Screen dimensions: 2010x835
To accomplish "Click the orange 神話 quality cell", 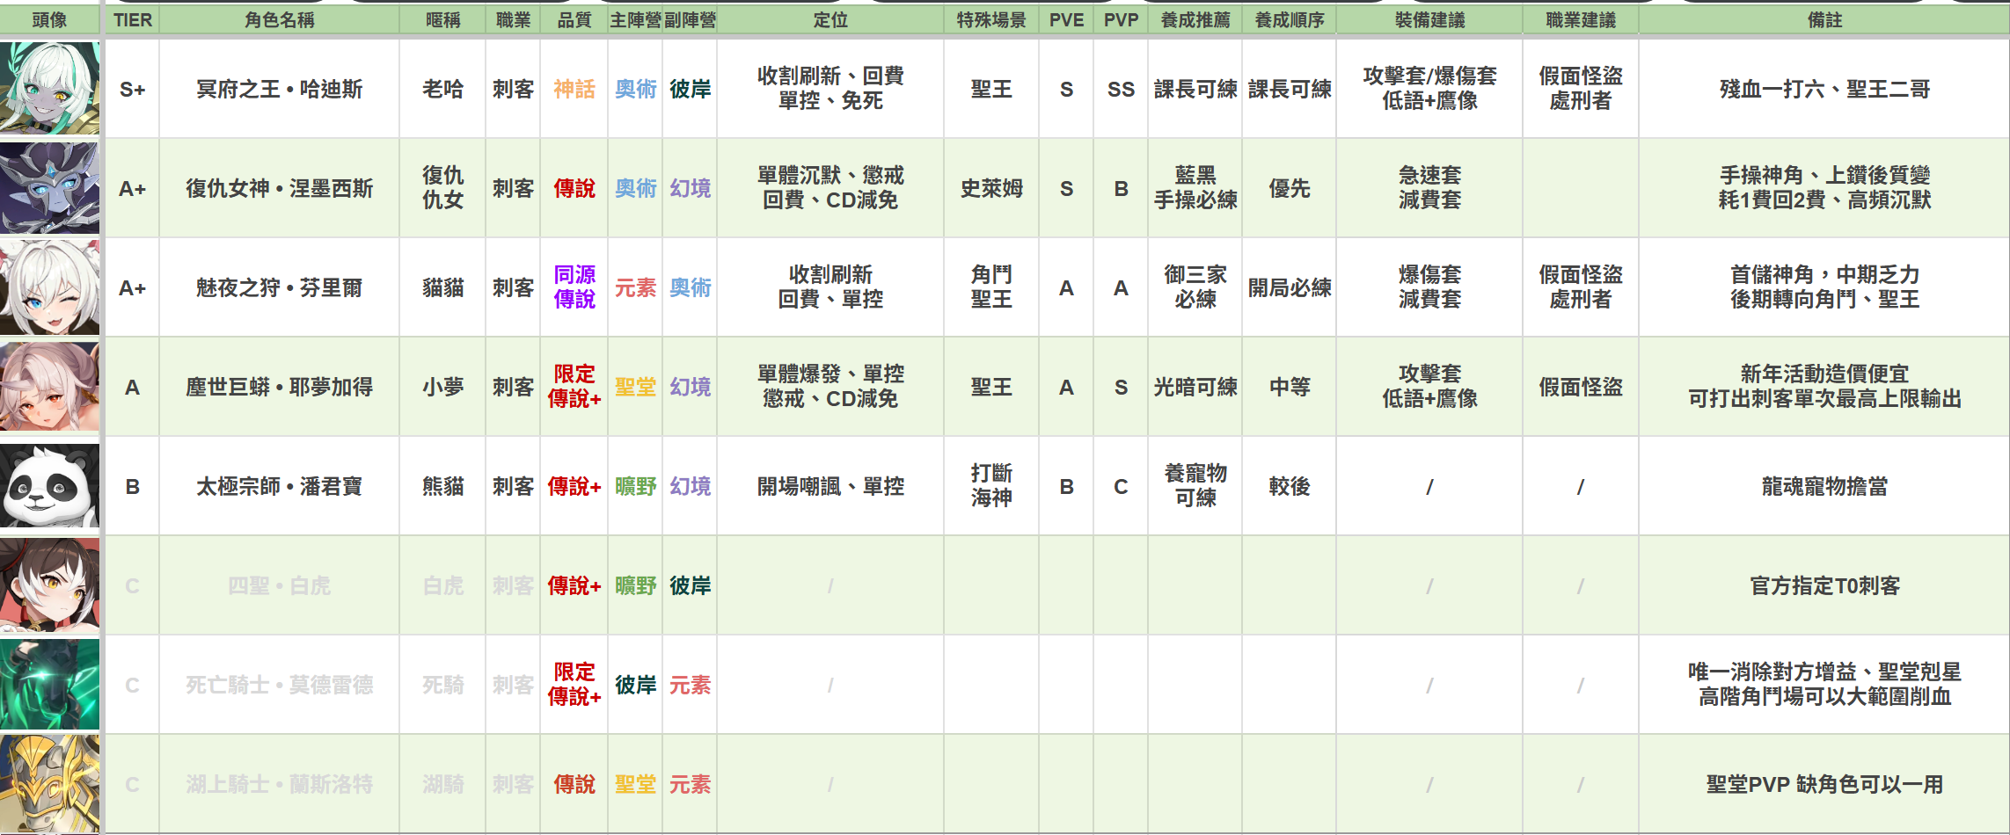I will [x=574, y=88].
